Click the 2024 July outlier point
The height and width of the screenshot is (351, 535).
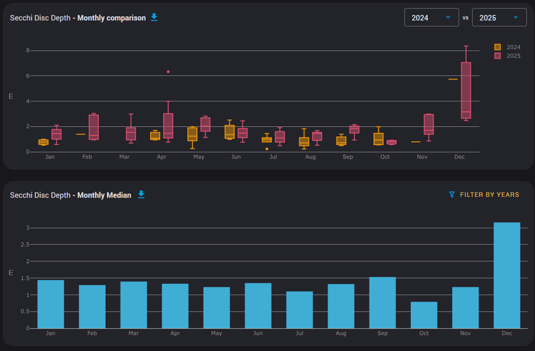coord(267,149)
